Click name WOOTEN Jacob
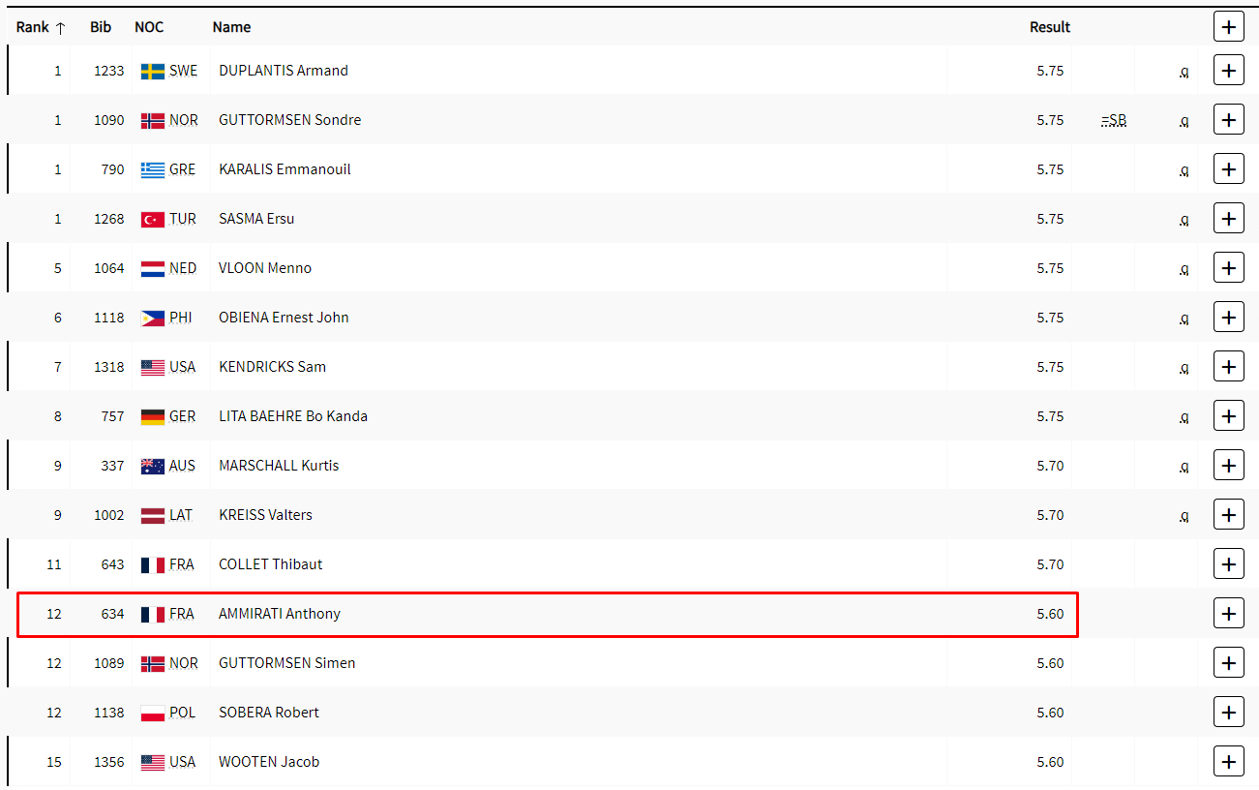The width and height of the screenshot is (1259, 790). click(269, 762)
